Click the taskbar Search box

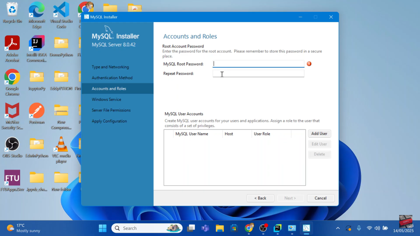click(x=147, y=228)
